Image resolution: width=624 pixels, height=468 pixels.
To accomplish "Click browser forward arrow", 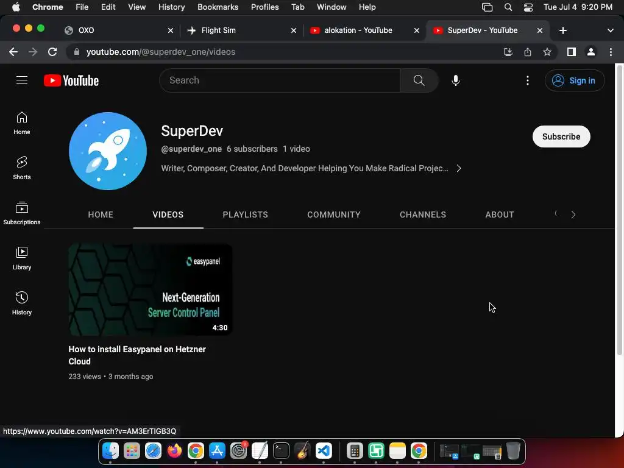I will 33,52.
